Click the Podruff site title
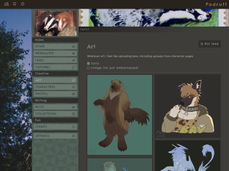This screenshot has height=171, width=229. click(x=216, y=4)
